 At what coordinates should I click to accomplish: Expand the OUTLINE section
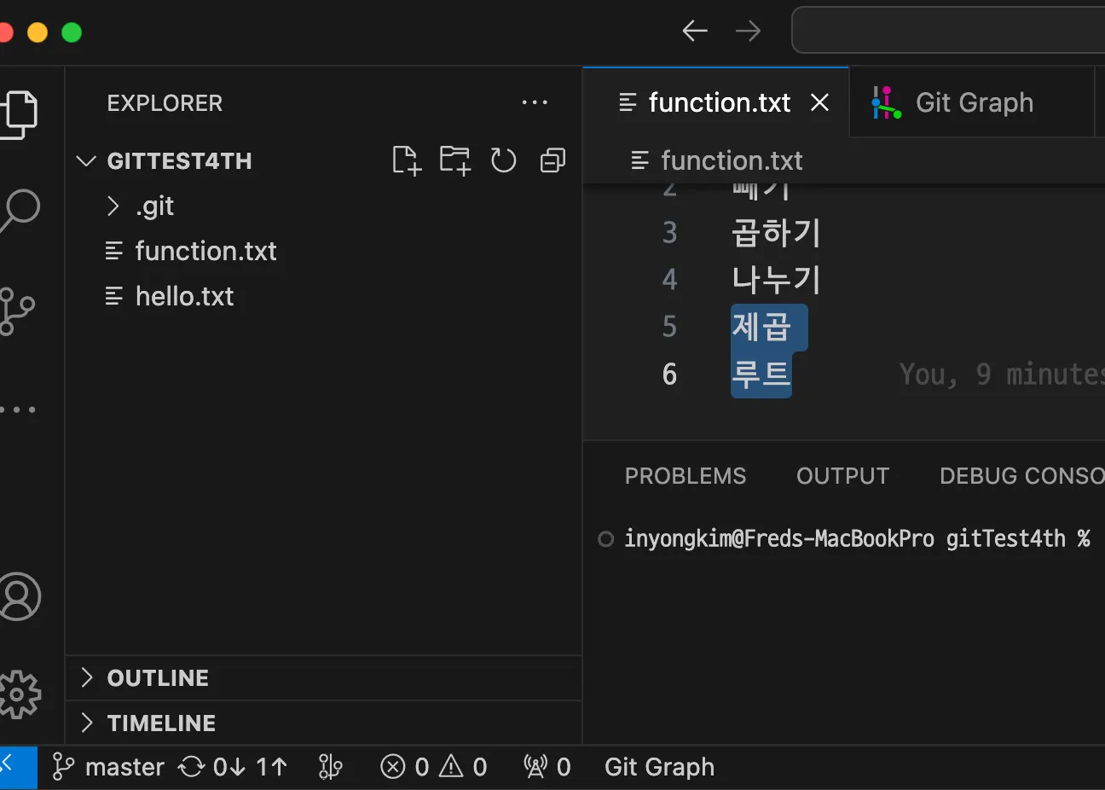click(158, 678)
